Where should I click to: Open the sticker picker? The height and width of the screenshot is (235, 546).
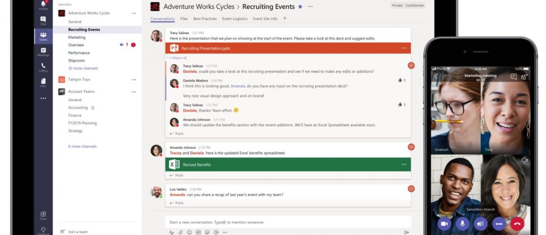click(207, 232)
